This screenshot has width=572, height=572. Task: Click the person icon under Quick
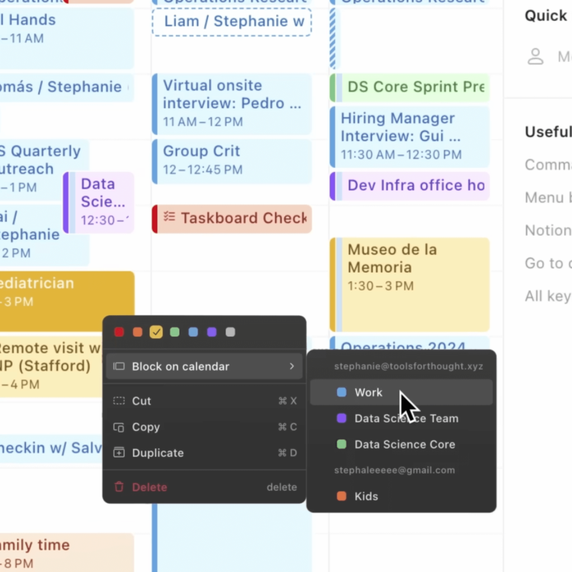(x=535, y=56)
